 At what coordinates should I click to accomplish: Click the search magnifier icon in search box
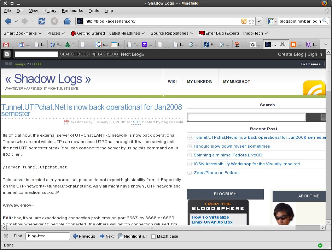[325, 21]
